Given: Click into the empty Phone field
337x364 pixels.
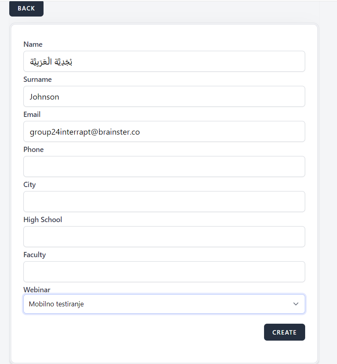Looking at the screenshot, I should coord(164,166).
